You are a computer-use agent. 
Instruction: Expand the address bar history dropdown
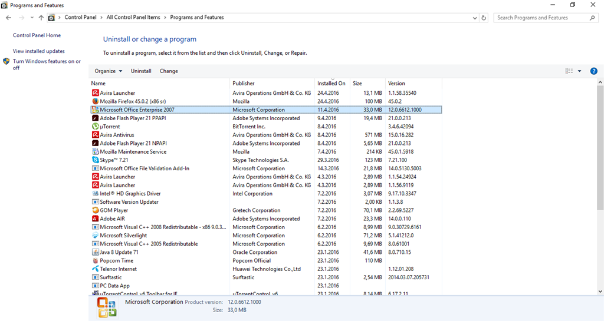pyautogui.click(x=475, y=18)
